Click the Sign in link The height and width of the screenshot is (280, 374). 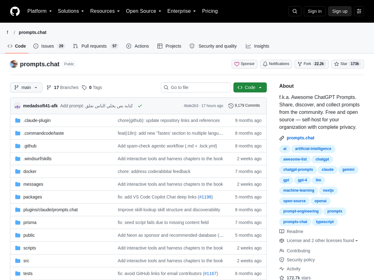pyautogui.click(x=315, y=11)
